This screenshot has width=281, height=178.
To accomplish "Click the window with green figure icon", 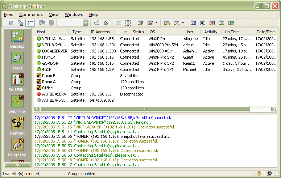I will pos(222,23).
